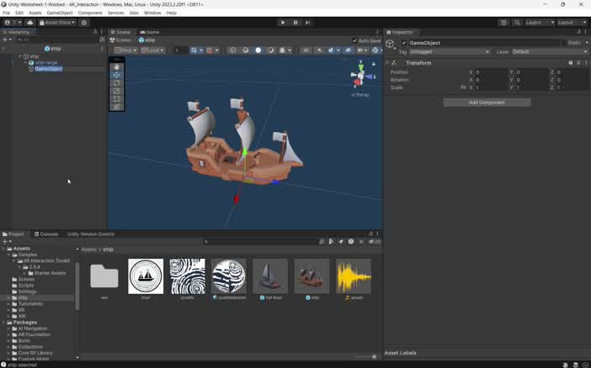The height and width of the screenshot is (368, 591).
Task: Open the Tag dropdown showing Untagged
Action: [449, 52]
